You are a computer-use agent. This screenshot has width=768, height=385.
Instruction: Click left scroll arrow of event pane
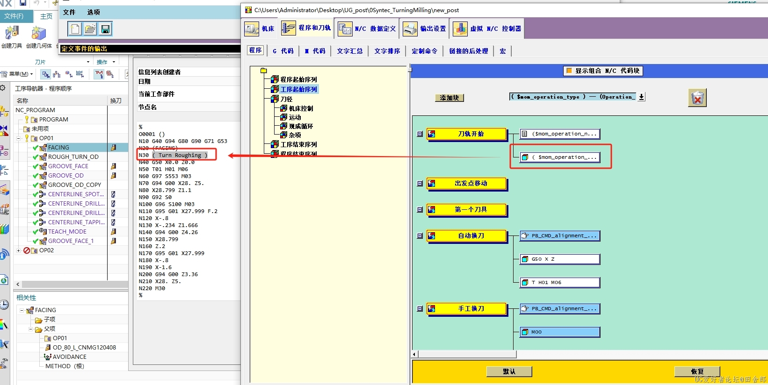tap(414, 354)
